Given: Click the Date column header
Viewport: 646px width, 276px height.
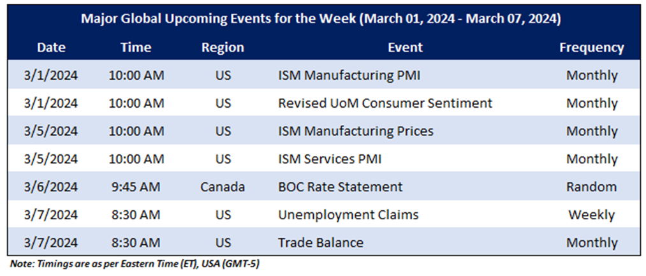Looking at the screenshot, I should tap(50, 48).
